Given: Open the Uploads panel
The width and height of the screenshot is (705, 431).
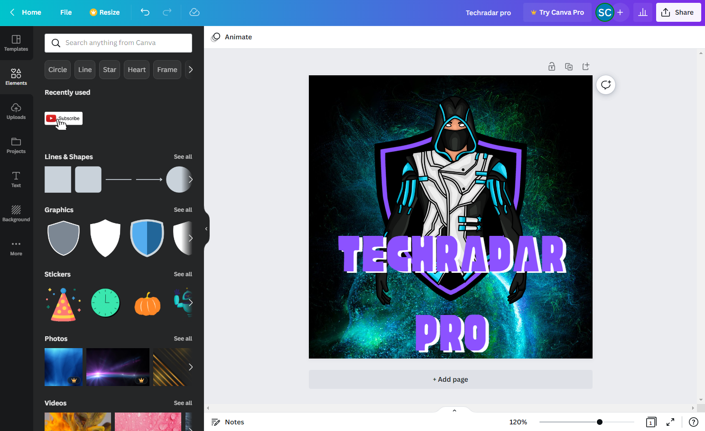Looking at the screenshot, I should click(16, 110).
